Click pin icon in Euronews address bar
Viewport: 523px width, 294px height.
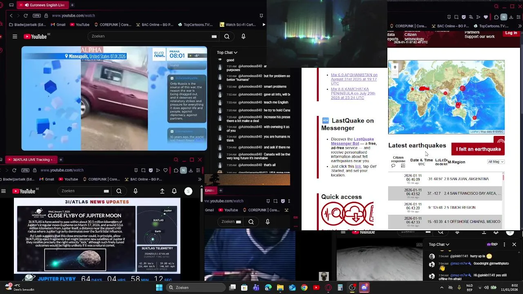(261, 16)
